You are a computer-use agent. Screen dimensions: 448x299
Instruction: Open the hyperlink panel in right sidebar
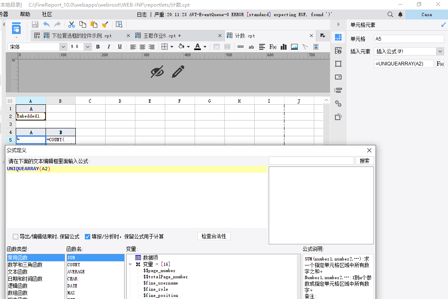(x=338, y=104)
